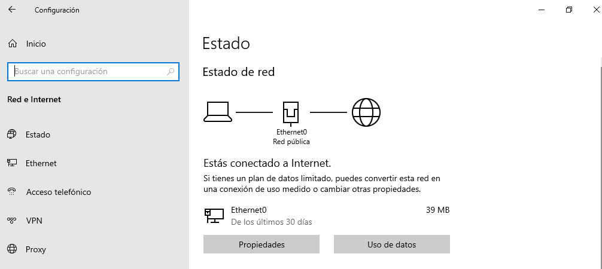Open Propiedades for the network
Screen dimensions: 602x269
[262, 244]
